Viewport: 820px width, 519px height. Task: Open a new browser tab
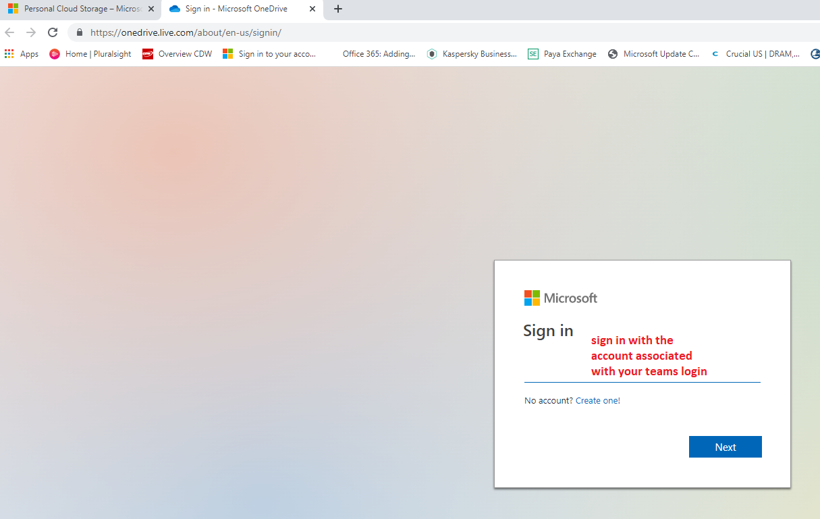338,9
